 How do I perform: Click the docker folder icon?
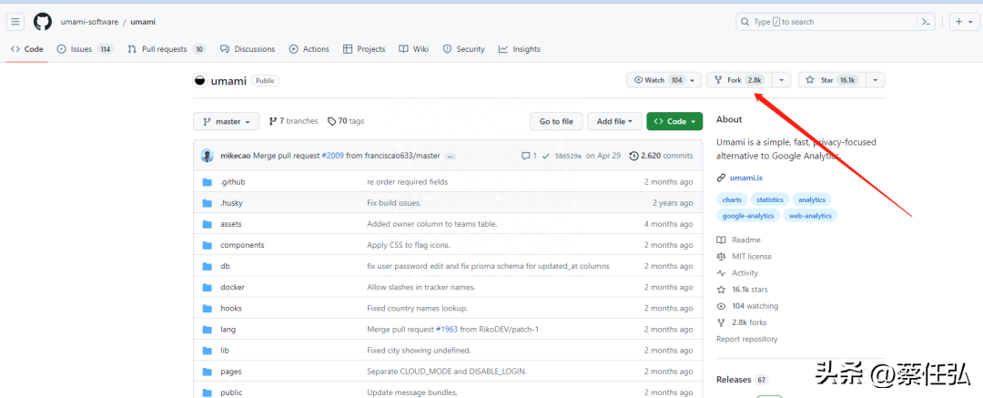[208, 288]
